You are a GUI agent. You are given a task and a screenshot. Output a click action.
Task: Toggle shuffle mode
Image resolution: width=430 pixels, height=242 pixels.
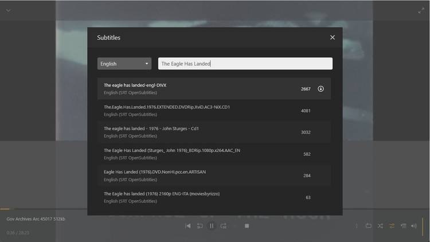(380, 226)
